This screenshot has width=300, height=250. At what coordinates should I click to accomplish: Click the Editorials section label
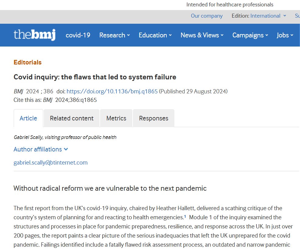(27, 62)
